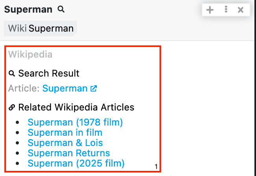The height and width of the screenshot is (176, 256).
Task: Click the external link icon after Superman
Action: [94, 88]
